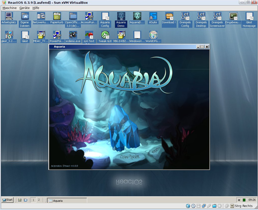Image resolution: width=258 pixels, height=210 pixels.
Task: Select the Aquaria taskbar button
Action: pyautogui.click(x=67, y=201)
